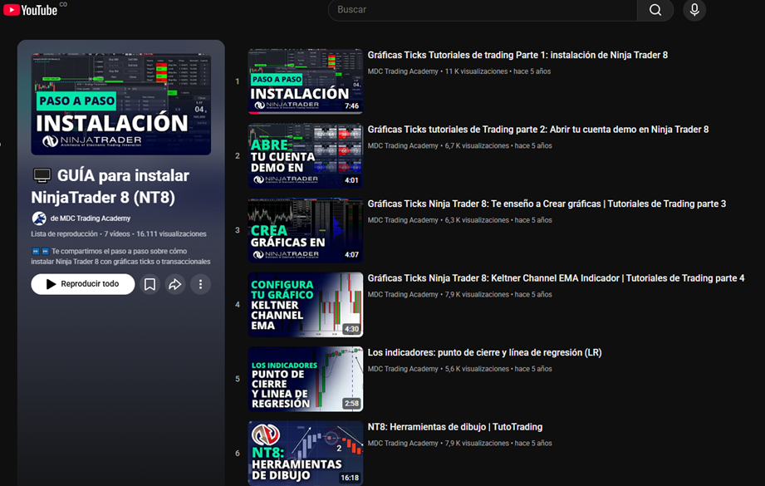765x486 pixels.
Task: Click title of video Parte 1 instalación
Action: tap(517, 56)
